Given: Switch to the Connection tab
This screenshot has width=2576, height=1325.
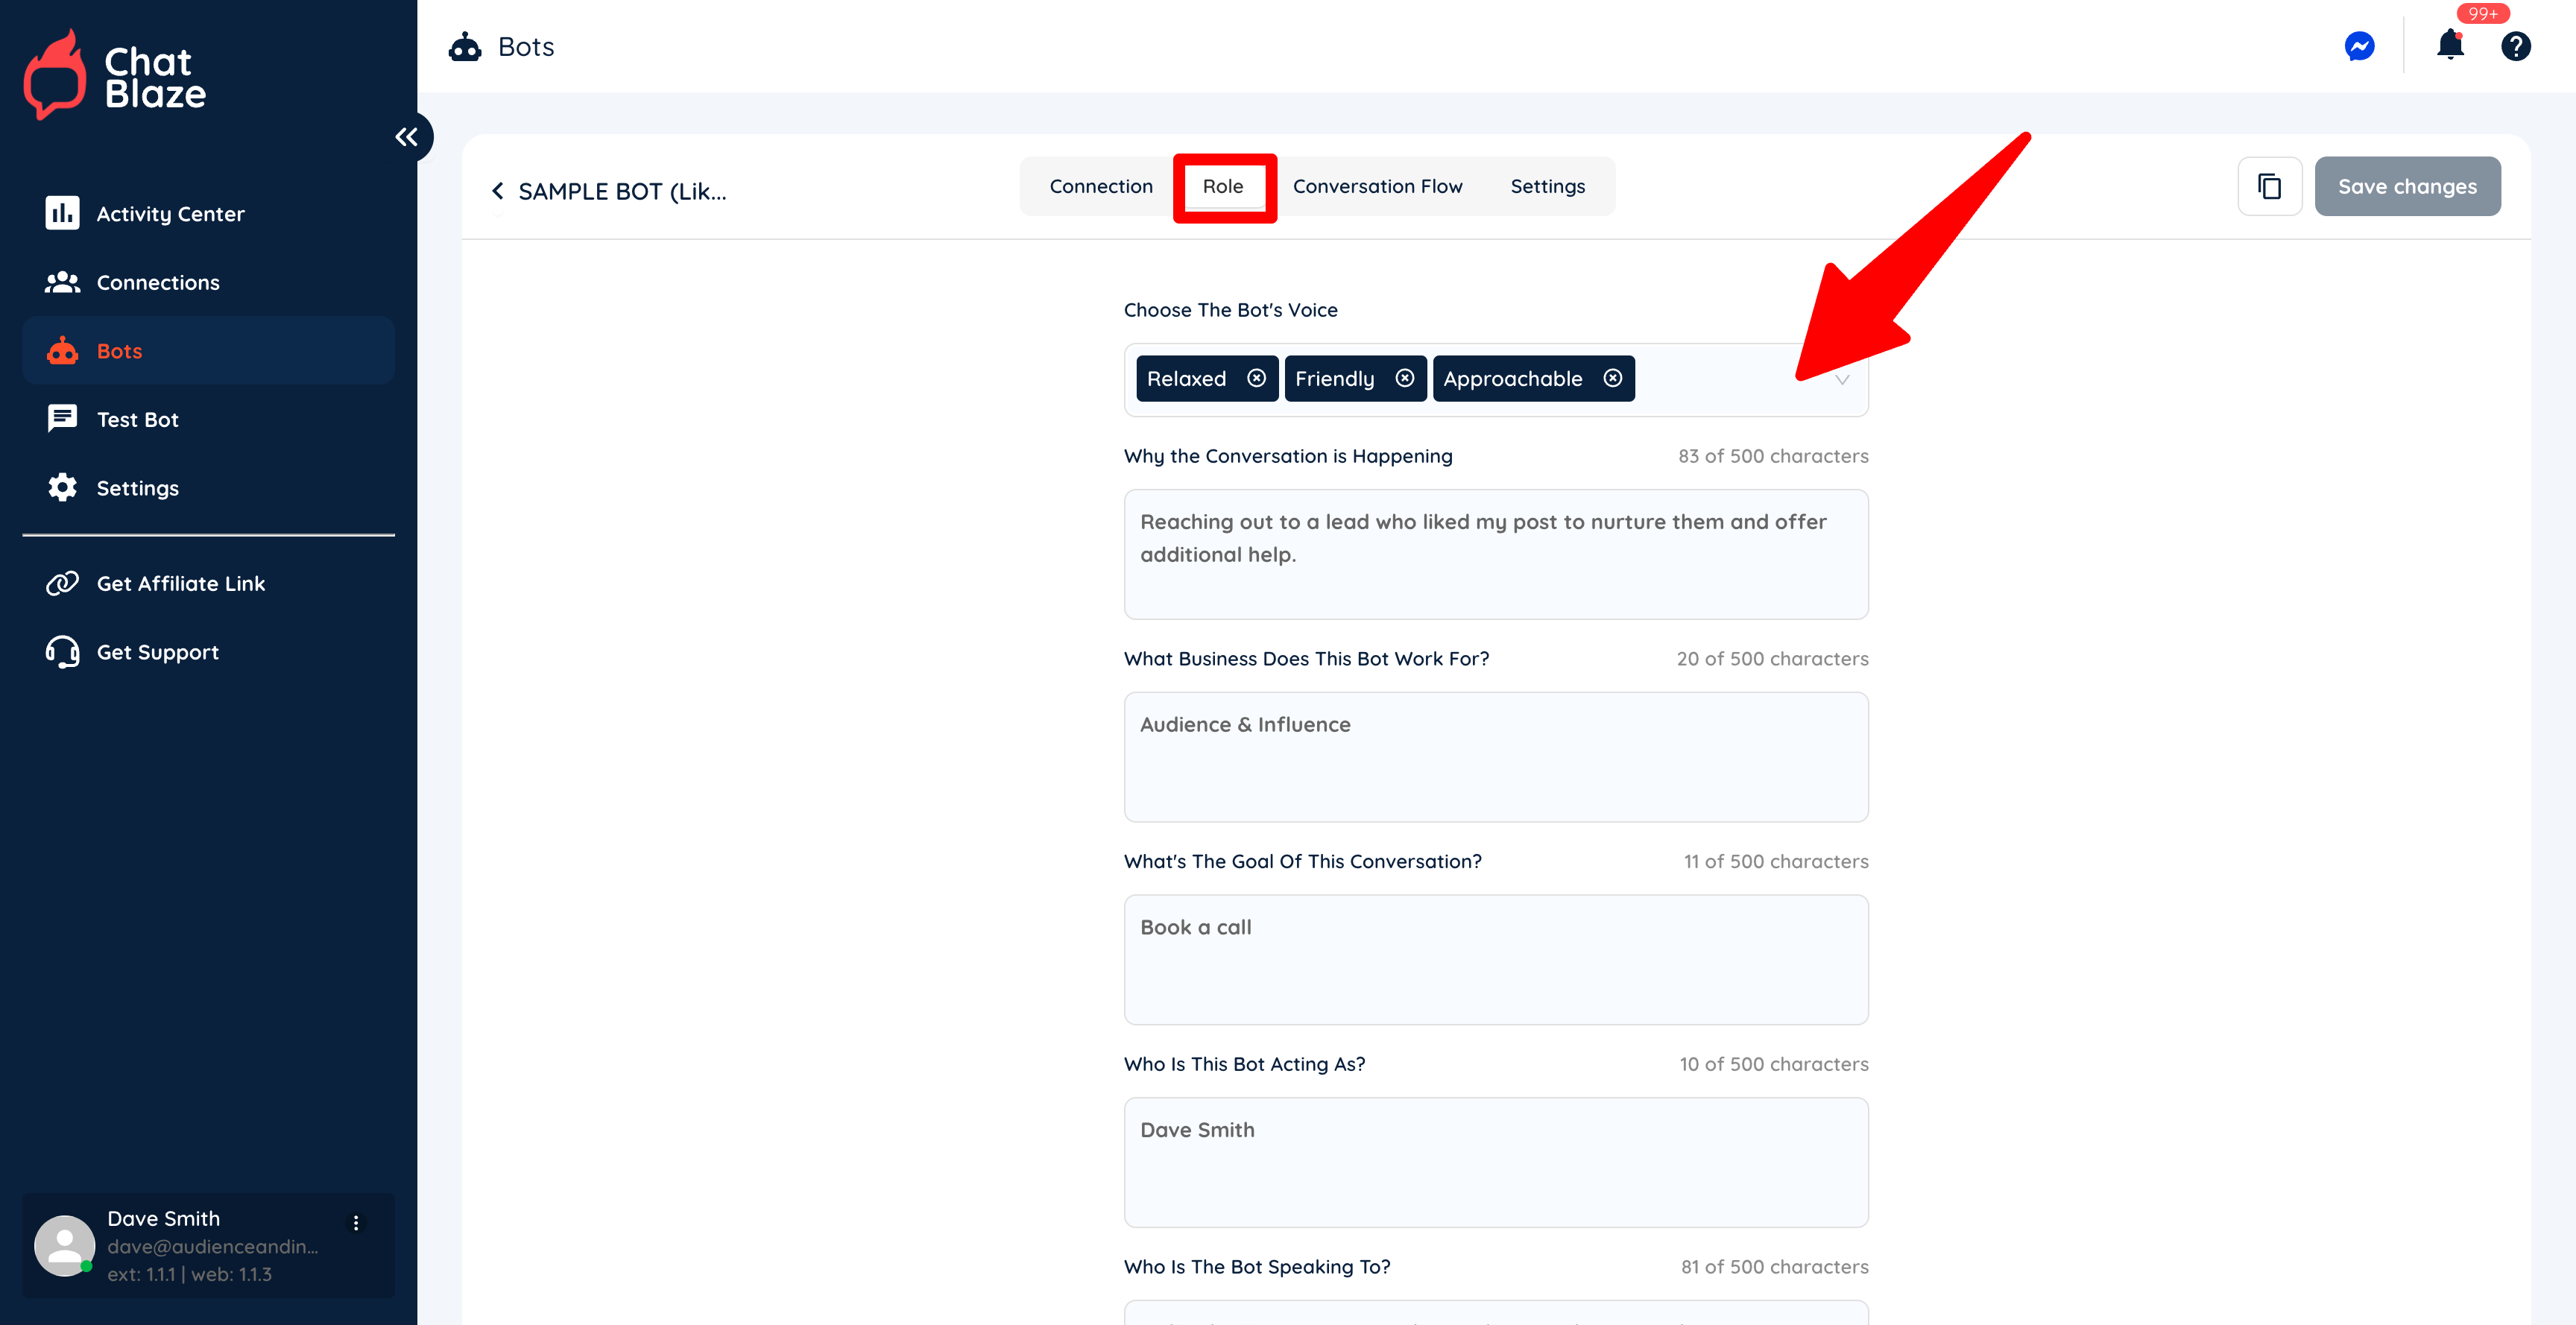Looking at the screenshot, I should [x=1100, y=186].
